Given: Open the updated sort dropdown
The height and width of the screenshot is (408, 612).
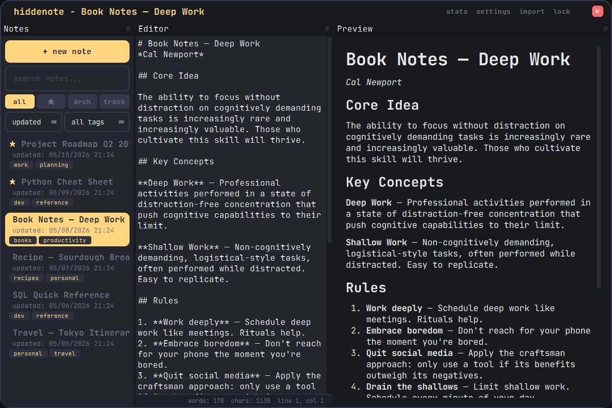Looking at the screenshot, I should coord(34,122).
